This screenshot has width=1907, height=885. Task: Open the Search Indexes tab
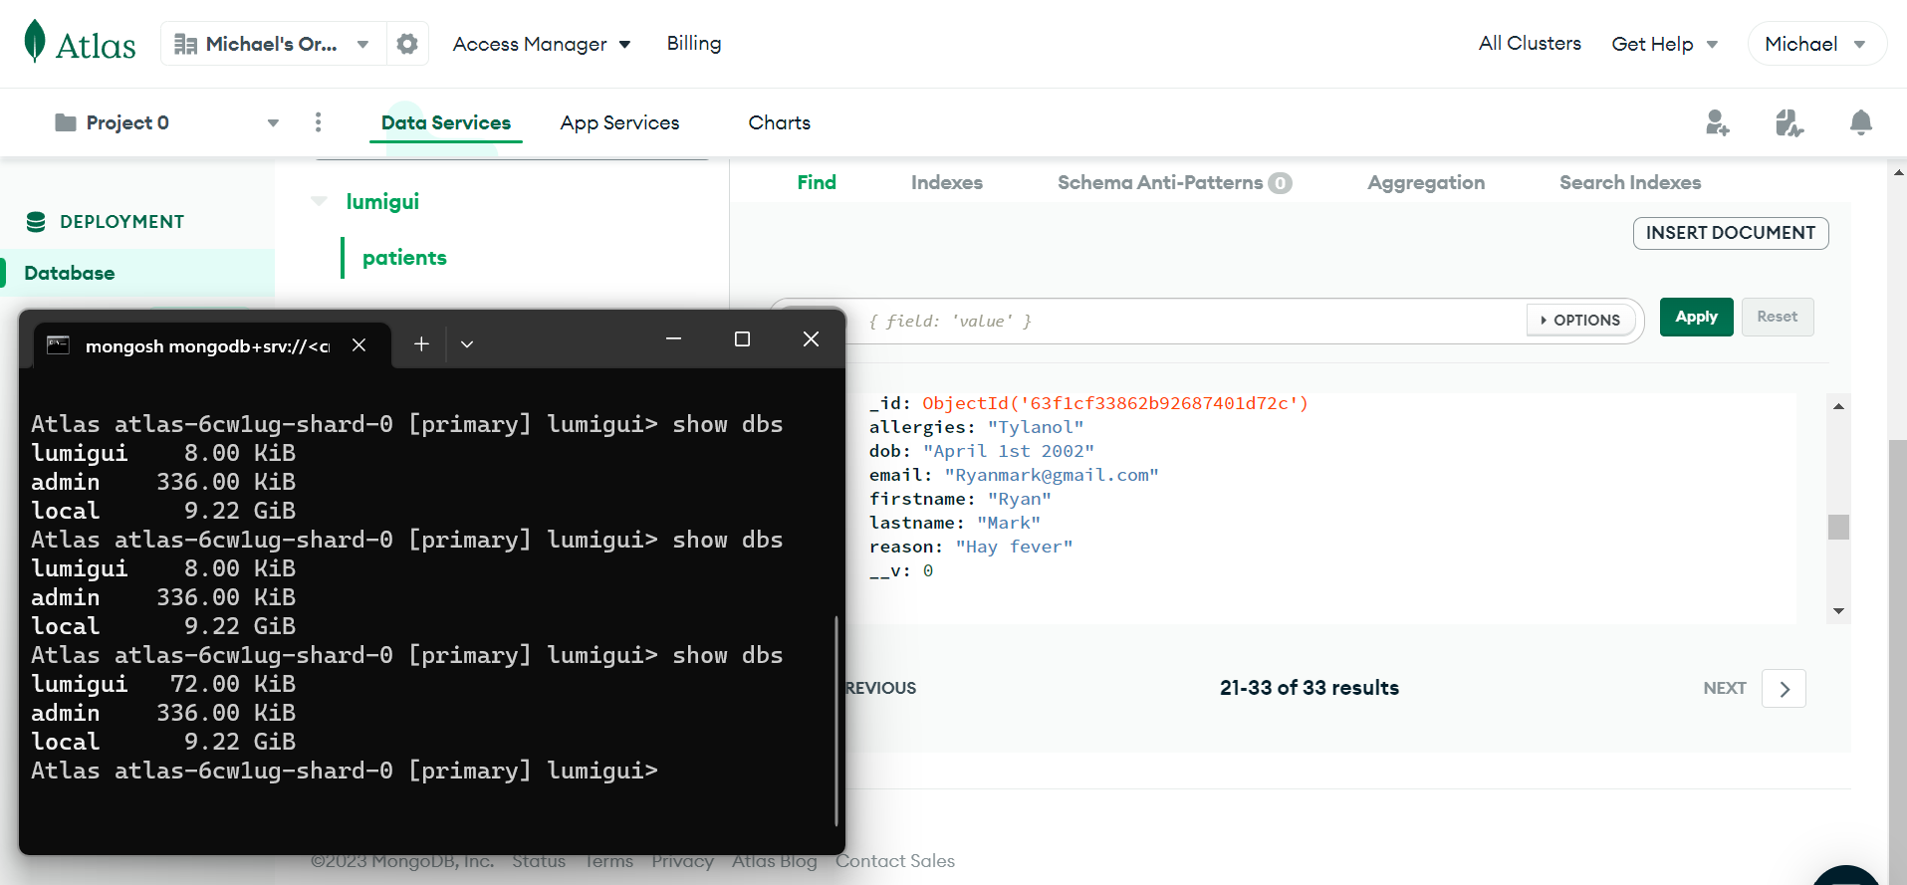(x=1630, y=182)
